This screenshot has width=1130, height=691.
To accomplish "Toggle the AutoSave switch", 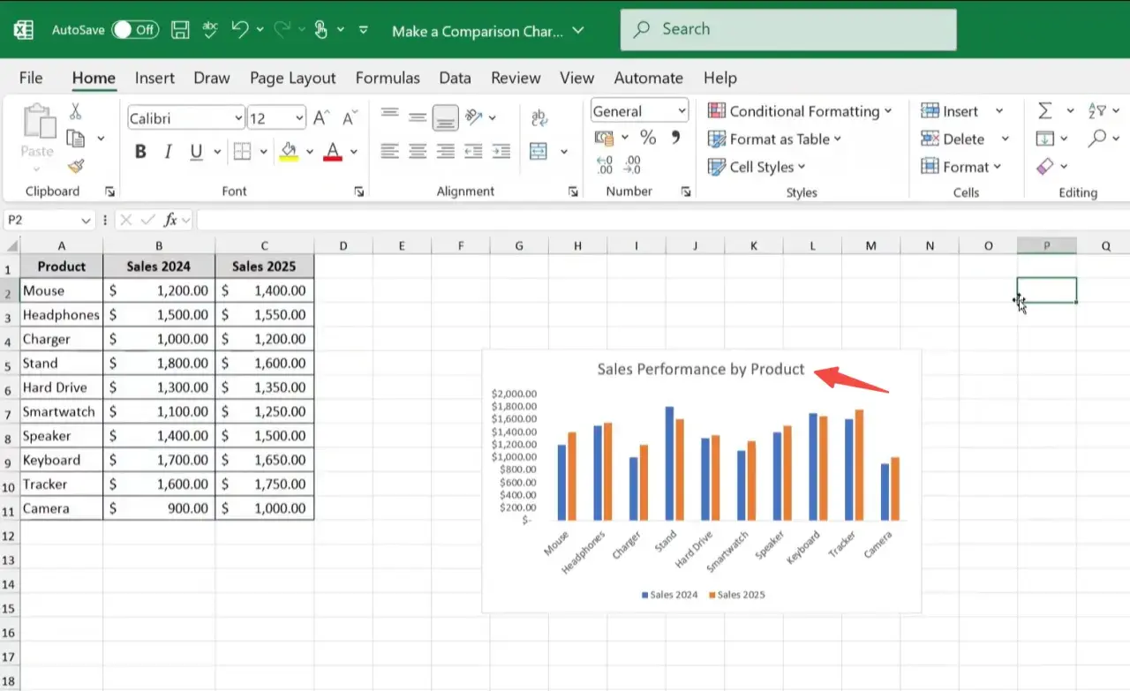I will [x=134, y=30].
